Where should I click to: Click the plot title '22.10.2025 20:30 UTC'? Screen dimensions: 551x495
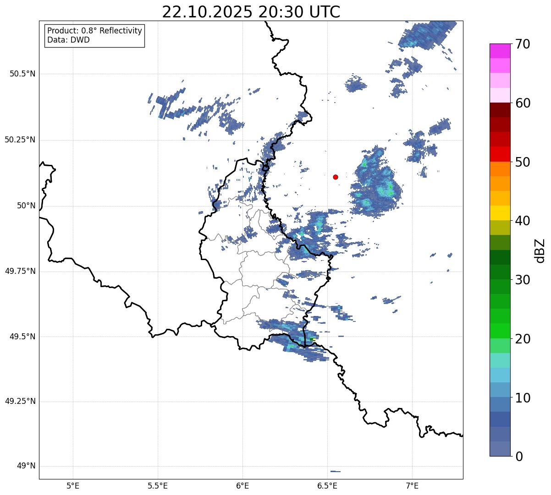tap(251, 12)
